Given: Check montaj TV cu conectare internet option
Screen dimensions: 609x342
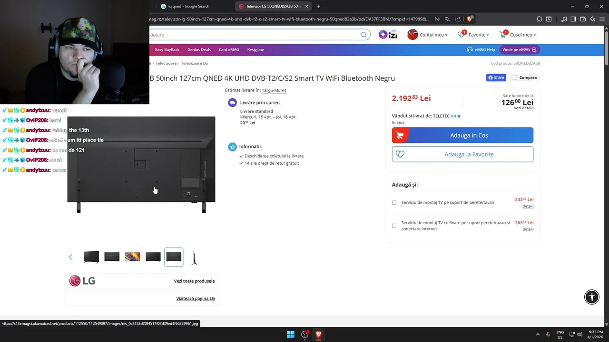Looking at the screenshot, I should point(394,226).
